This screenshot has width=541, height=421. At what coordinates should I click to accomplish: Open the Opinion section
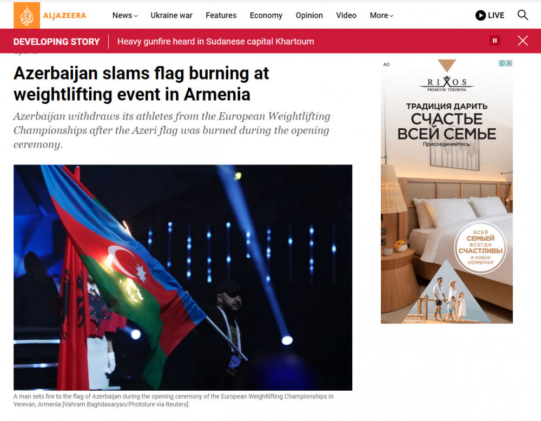[x=309, y=16]
